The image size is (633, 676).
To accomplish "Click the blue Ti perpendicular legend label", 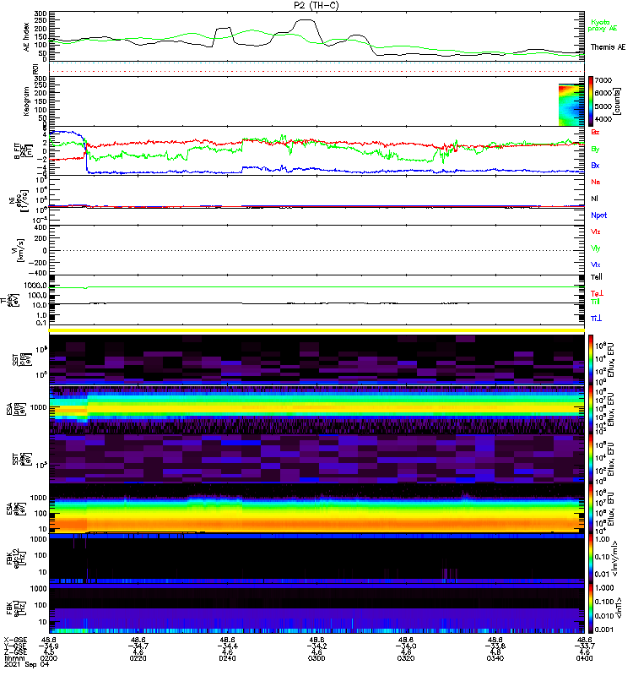I will pyautogui.click(x=596, y=319).
